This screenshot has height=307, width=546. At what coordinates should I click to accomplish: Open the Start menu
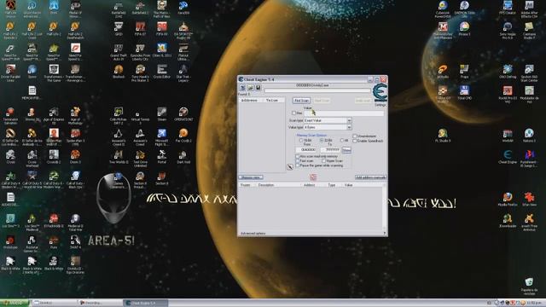(14, 304)
